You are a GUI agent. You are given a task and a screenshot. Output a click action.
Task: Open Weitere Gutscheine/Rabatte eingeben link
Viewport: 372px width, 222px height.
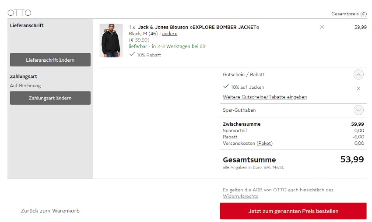pos(265,97)
